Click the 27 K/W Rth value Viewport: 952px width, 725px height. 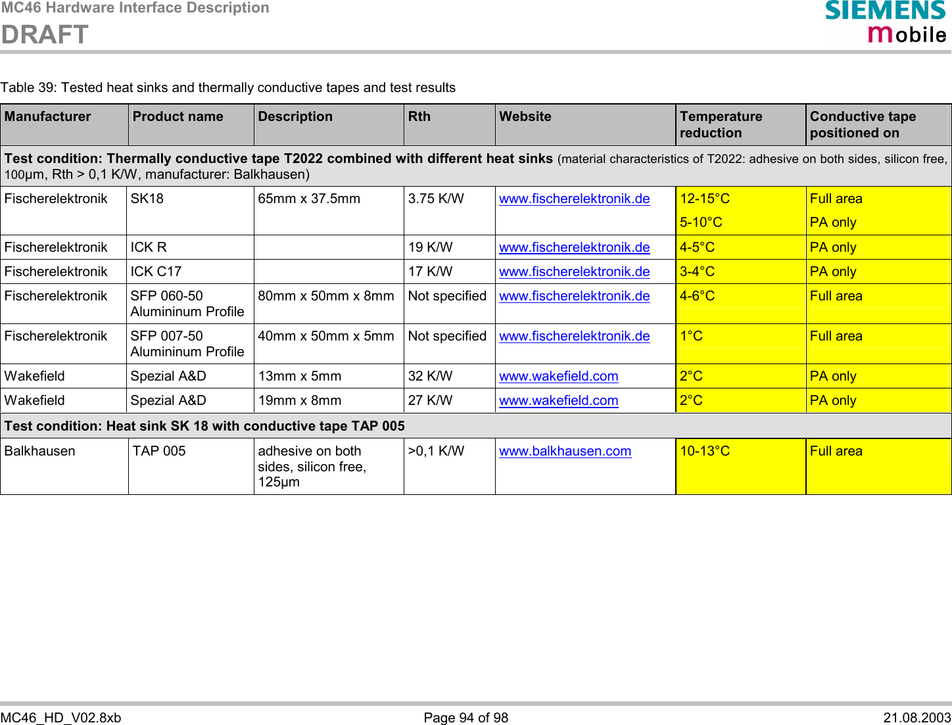tap(430, 400)
